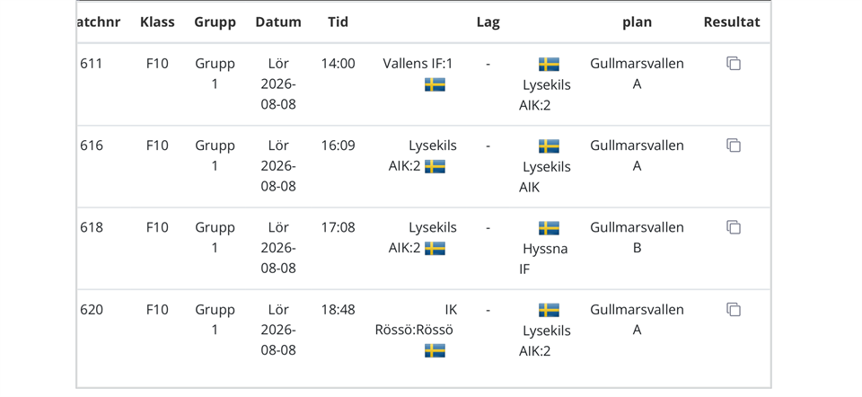Open team Hyssna IF
This screenshot has width=862, height=397.
[544, 259]
